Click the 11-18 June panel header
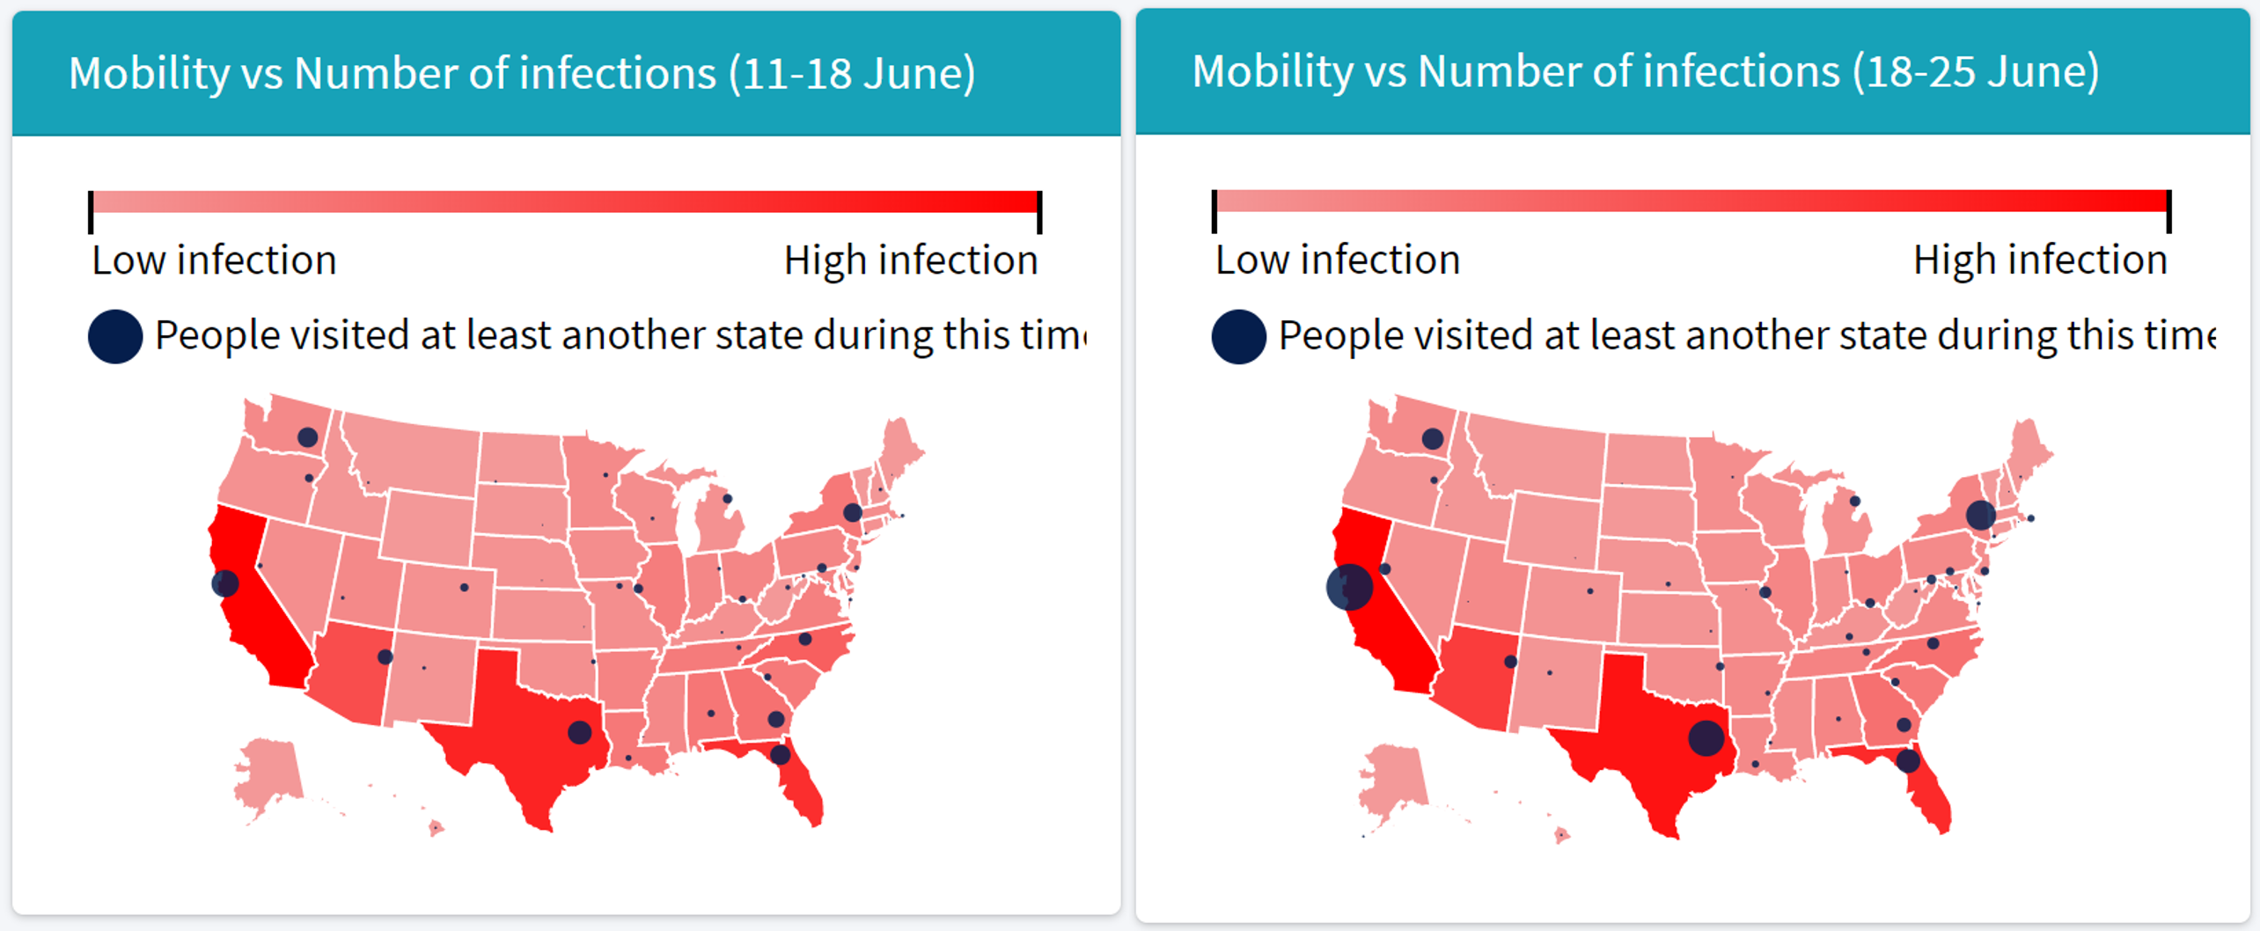This screenshot has width=2260, height=931. 566,73
